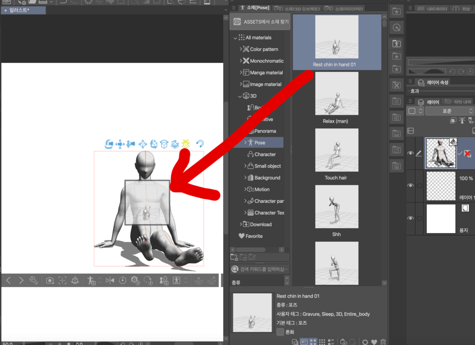Toggle multi-select checkbox icon in material footer

click(x=295, y=342)
